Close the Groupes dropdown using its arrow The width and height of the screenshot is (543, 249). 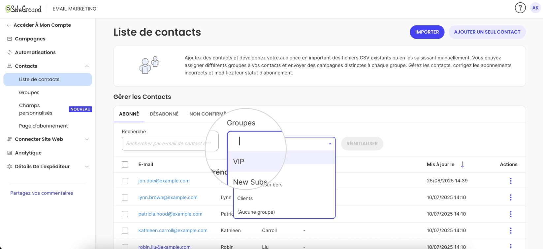(330, 144)
